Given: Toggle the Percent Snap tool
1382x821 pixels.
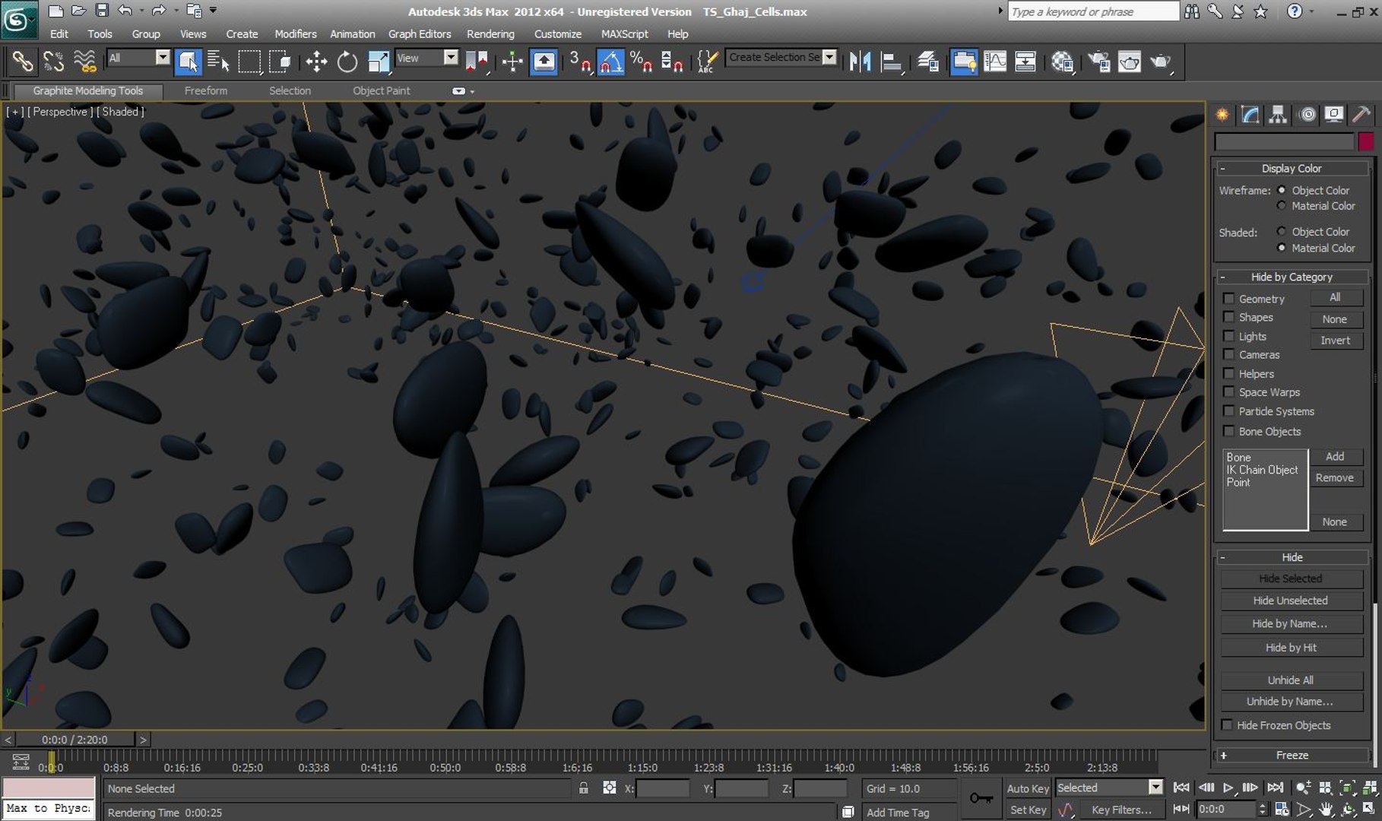Looking at the screenshot, I should pyautogui.click(x=641, y=62).
